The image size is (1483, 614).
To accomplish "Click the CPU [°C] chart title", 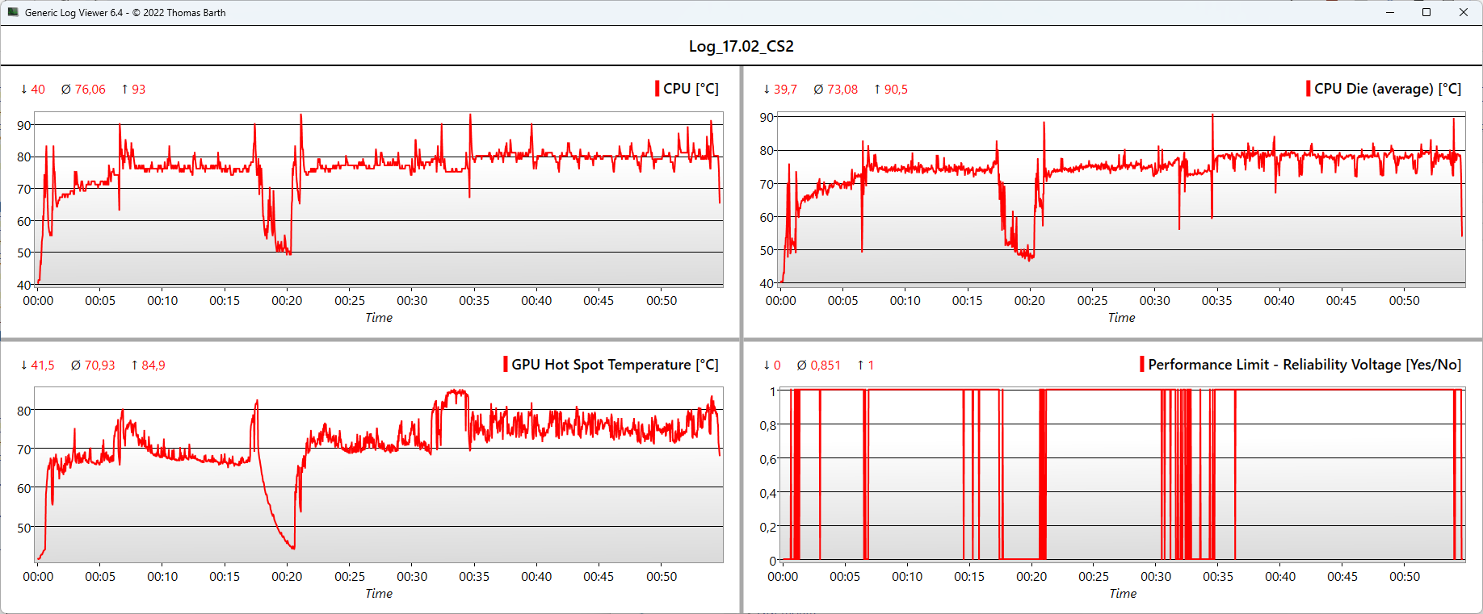I will (691, 89).
